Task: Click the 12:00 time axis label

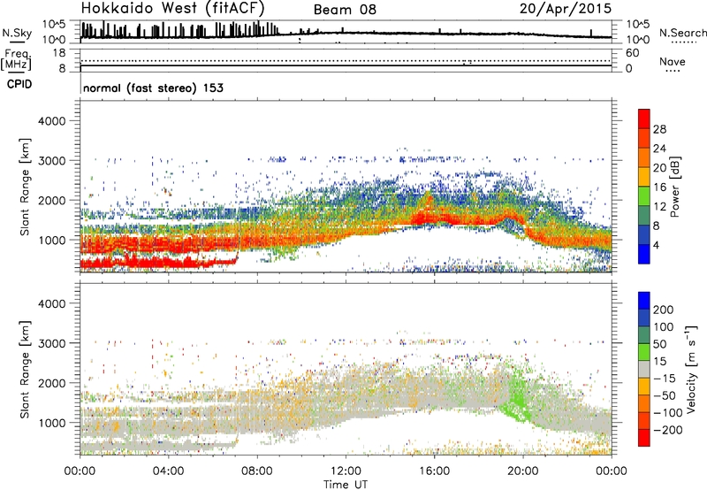Action: click(346, 471)
